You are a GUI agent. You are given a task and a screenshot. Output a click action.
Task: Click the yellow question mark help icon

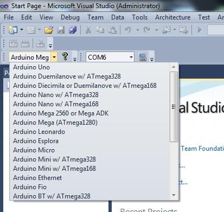65,56
